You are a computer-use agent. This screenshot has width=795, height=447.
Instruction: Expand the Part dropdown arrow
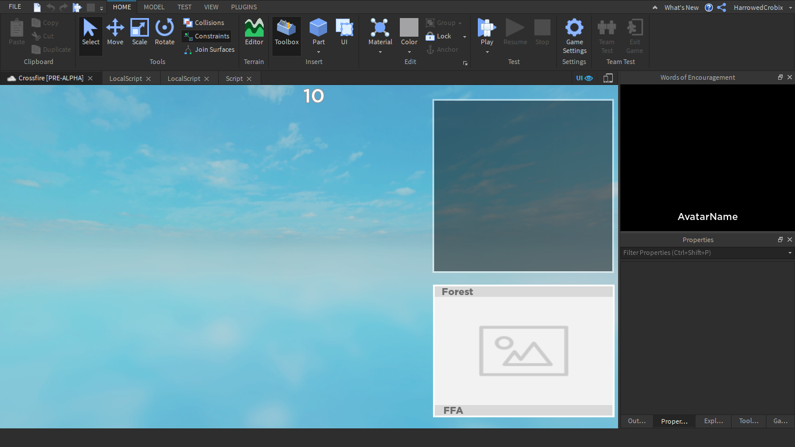pyautogui.click(x=318, y=52)
